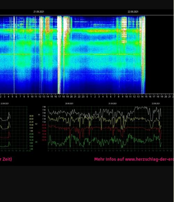Viewport: 174px width, 202px height.
Task: Select hour 9 tick on the 22.09.2021 axis
Action: point(123,96)
